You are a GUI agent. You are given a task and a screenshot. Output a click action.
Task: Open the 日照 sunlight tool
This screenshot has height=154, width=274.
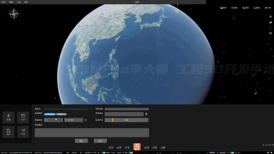(268, 8)
